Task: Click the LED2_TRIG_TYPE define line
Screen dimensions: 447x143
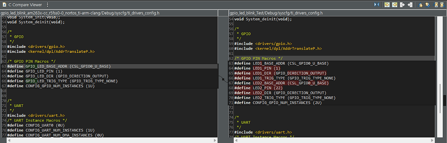Action: [285, 98]
